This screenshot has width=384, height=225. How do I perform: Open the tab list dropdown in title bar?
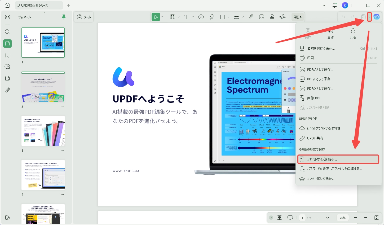click(324, 5)
